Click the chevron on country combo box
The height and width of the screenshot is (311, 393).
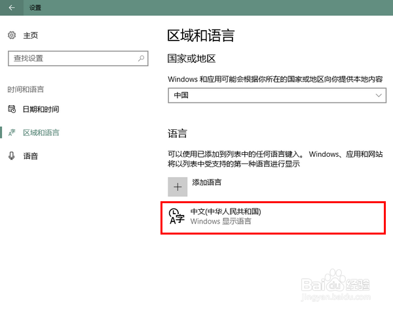coord(379,95)
